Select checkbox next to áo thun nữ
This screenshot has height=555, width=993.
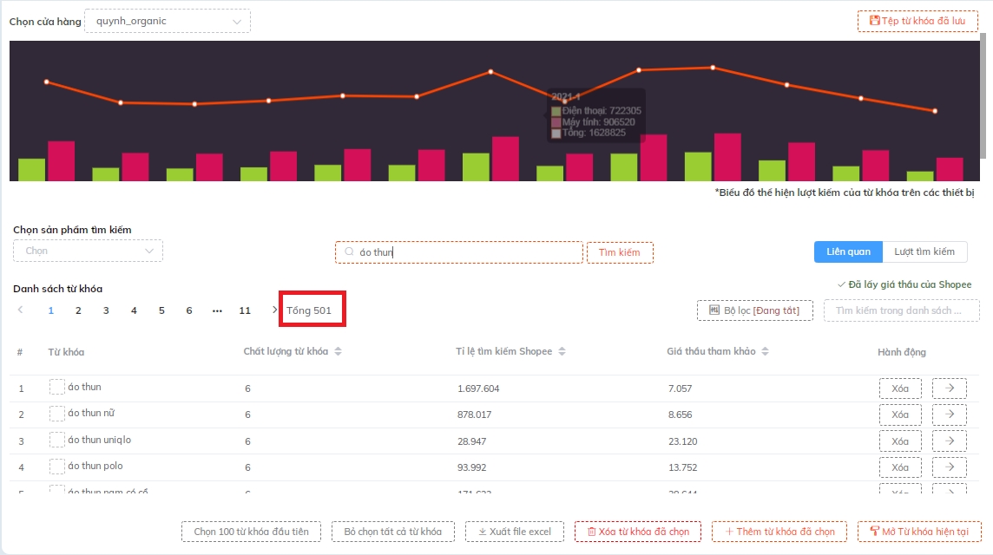click(x=57, y=414)
